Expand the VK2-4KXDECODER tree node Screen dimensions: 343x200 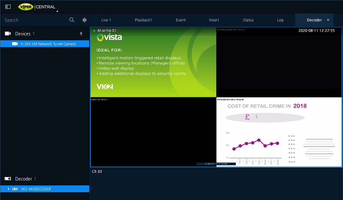tap(8, 189)
